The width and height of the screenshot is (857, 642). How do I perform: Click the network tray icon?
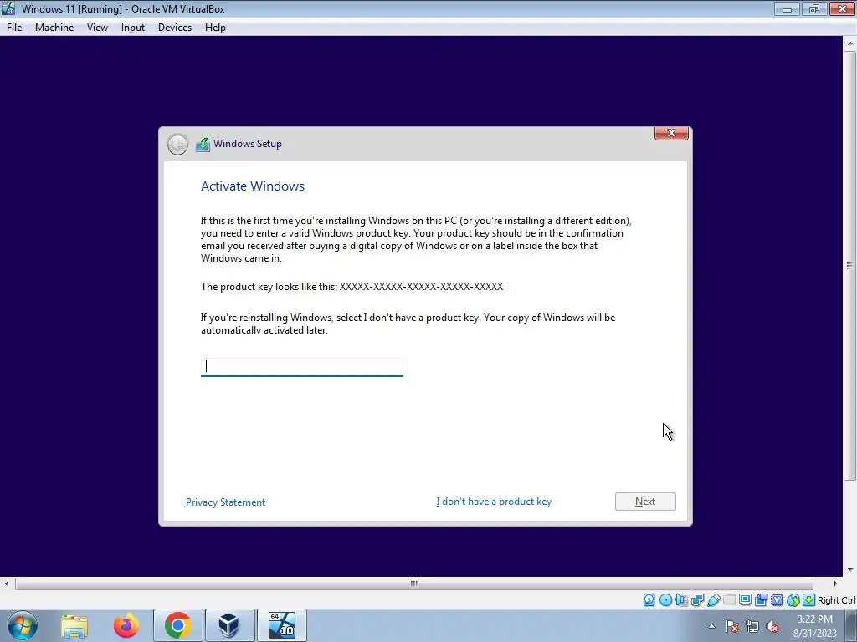pyautogui.click(x=752, y=626)
